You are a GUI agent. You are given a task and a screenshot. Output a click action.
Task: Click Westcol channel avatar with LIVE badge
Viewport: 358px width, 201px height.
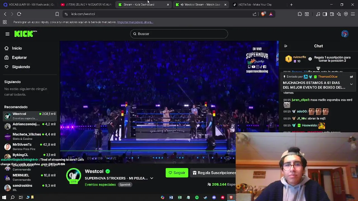[74, 176]
